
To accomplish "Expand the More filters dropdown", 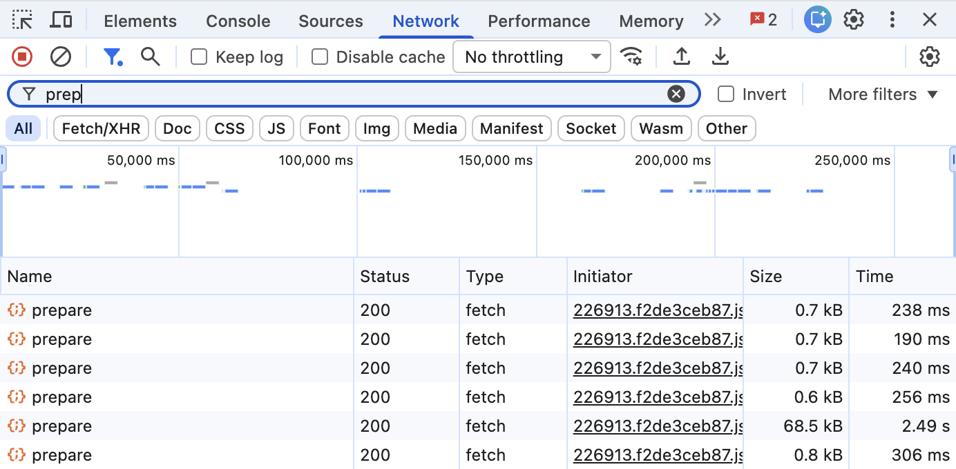I will [883, 94].
